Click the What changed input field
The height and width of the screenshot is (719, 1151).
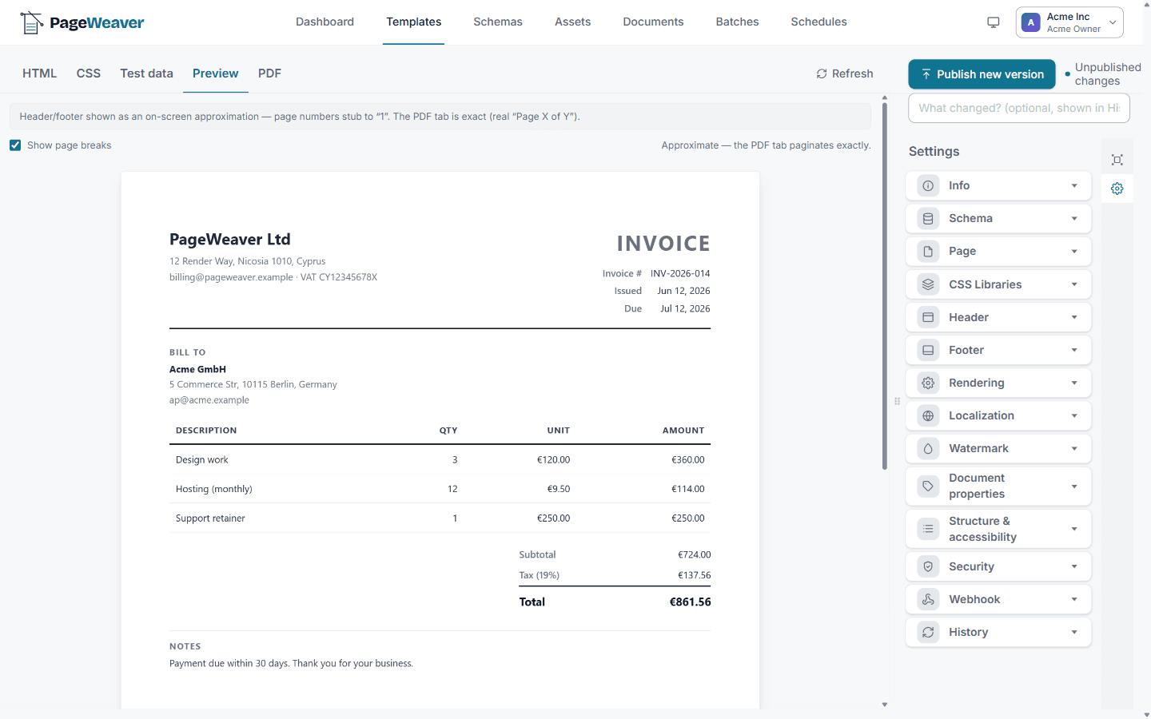(1019, 108)
